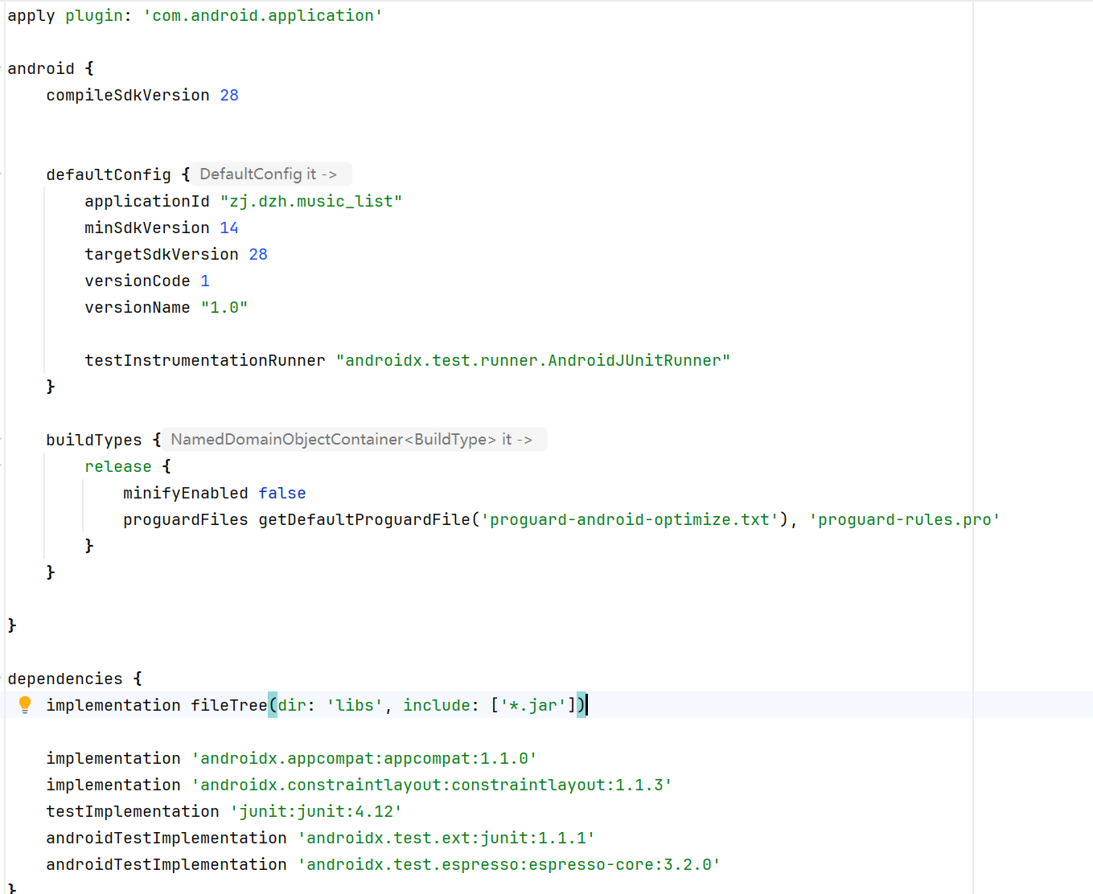Image resolution: width=1093 pixels, height=894 pixels.
Task: Click the testInstrumentationRunner string value
Action: 533,360
